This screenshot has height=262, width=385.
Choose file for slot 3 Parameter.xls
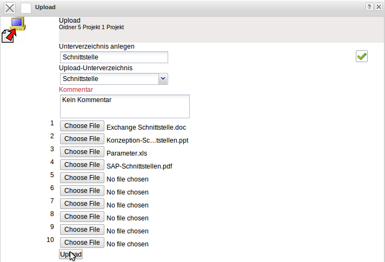point(82,152)
